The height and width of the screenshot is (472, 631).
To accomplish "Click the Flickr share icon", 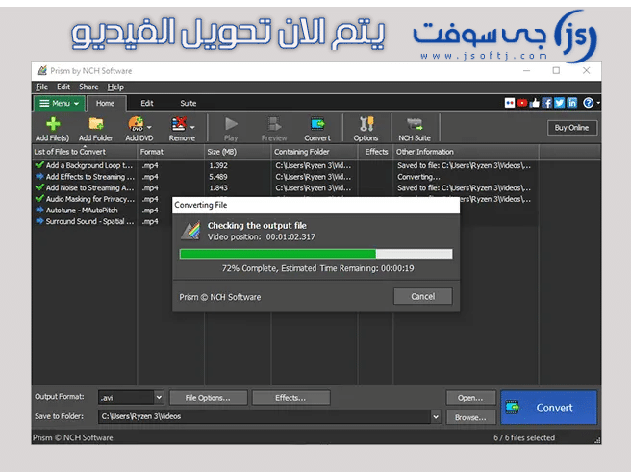I will click(x=510, y=103).
